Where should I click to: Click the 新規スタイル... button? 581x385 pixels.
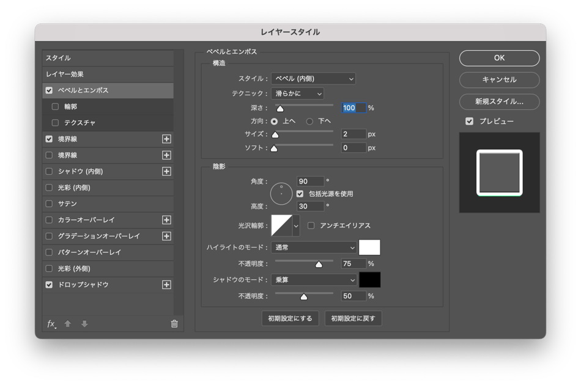(x=499, y=101)
